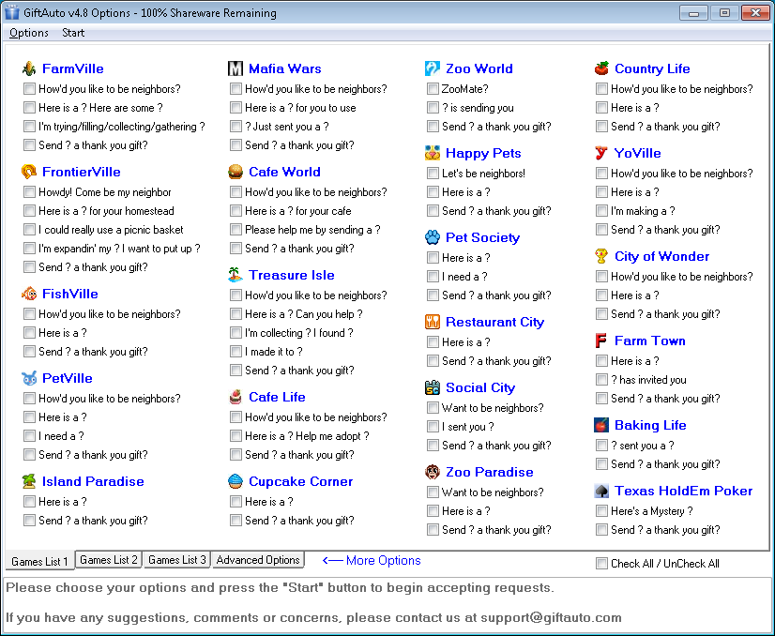Check 'Howdy! Come be my neighbor'

point(30,191)
